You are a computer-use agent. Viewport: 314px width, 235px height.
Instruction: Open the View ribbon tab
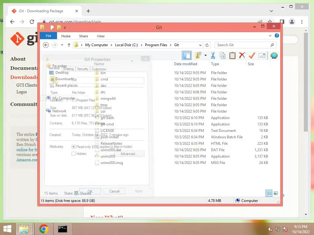tap(101, 36)
